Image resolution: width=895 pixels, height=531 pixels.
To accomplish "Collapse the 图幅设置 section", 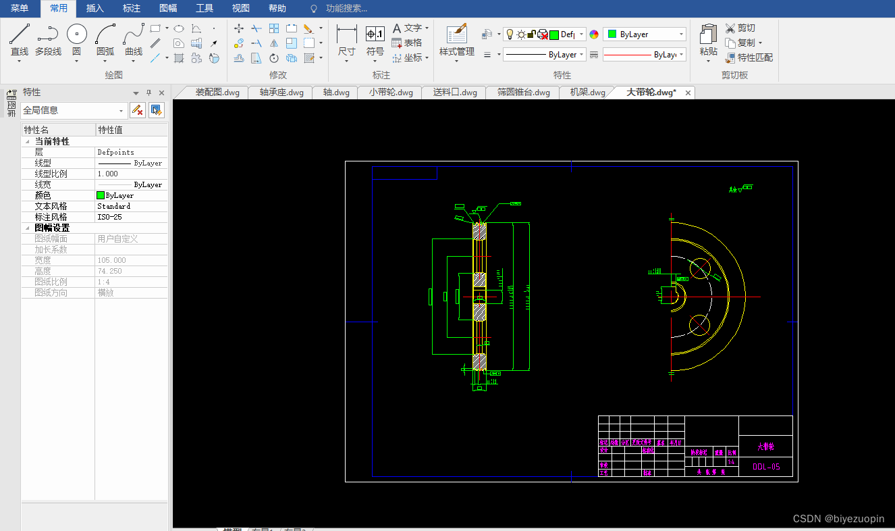I will click(x=28, y=228).
